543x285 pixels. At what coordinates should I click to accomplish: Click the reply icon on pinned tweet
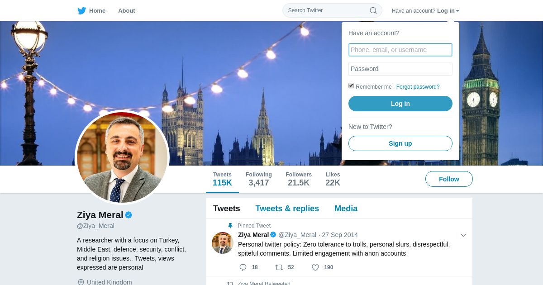(243, 267)
